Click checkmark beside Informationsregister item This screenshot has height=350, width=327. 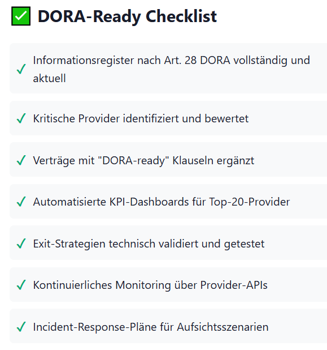coord(21,69)
